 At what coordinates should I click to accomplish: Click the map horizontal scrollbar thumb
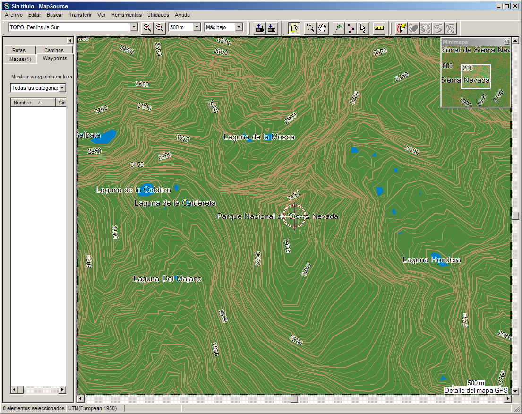pyautogui.click(x=294, y=399)
